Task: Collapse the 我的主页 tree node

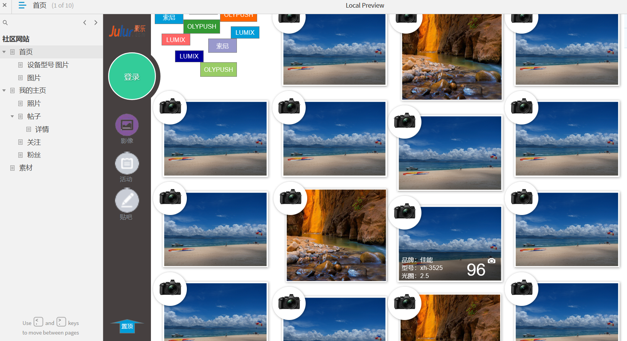Action: tap(4, 91)
